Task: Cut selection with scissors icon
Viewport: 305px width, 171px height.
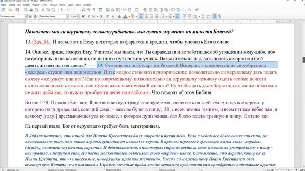Action: coord(43,10)
